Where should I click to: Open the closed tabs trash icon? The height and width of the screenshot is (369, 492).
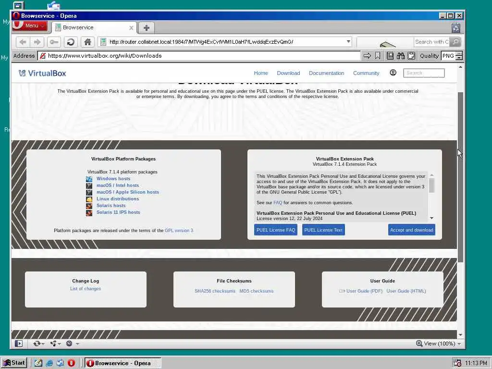click(456, 28)
